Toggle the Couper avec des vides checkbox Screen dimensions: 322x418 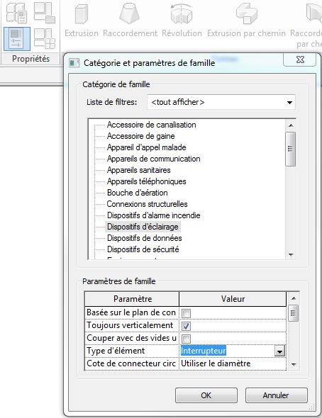pyautogui.click(x=186, y=339)
